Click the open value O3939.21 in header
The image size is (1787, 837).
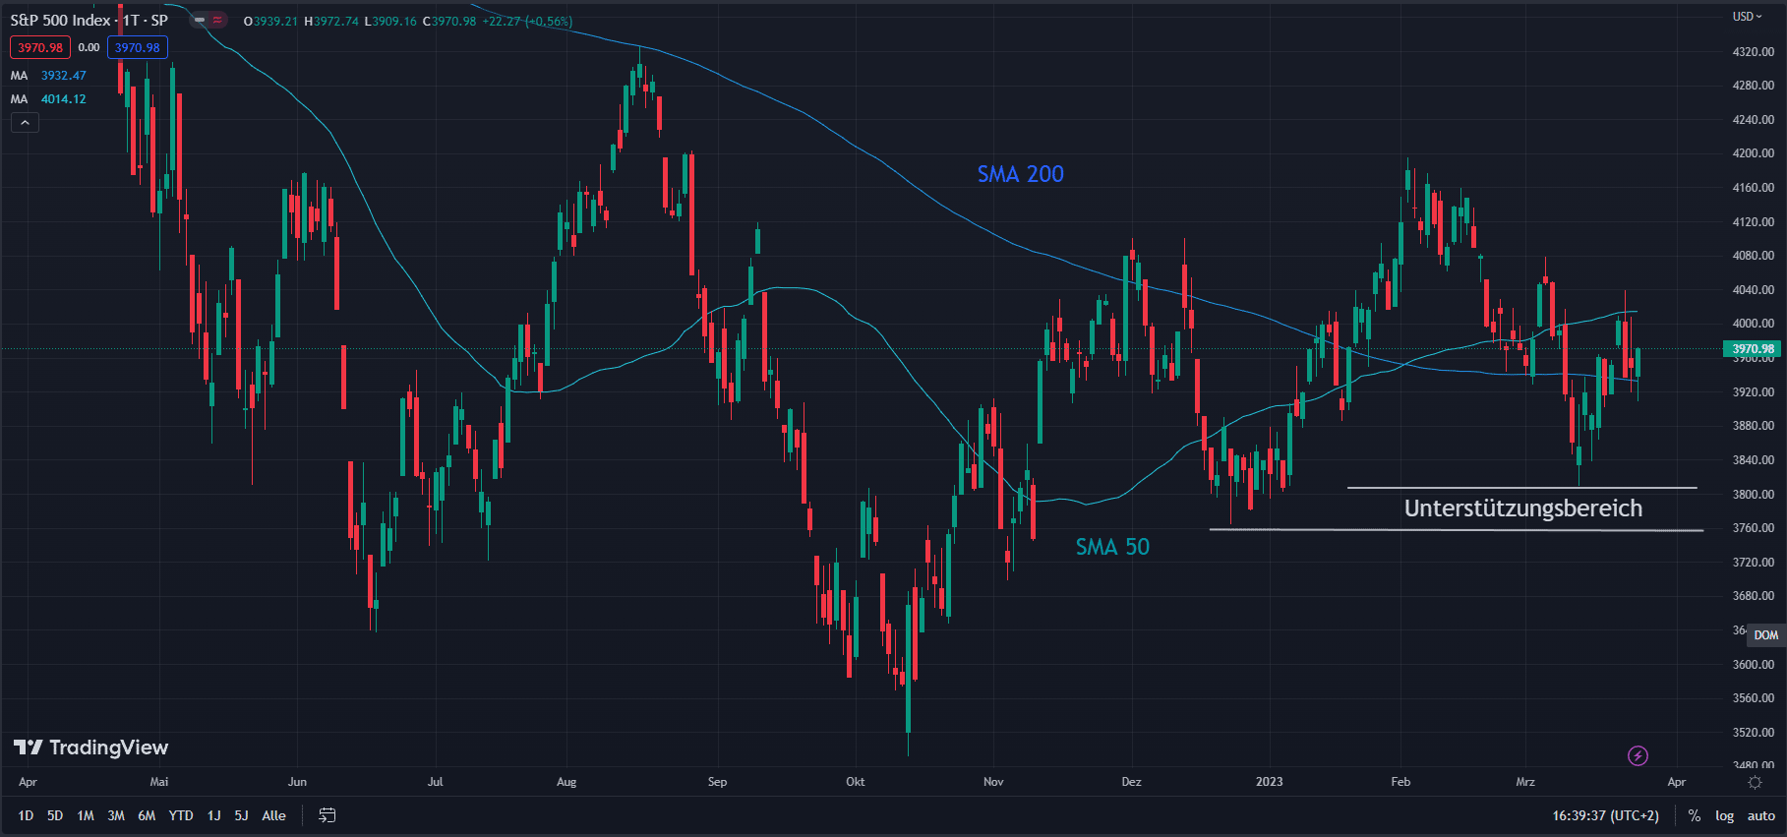point(270,21)
